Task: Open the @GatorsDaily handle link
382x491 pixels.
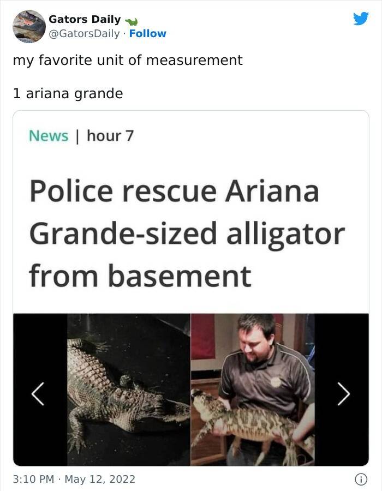Action: (x=84, y=33)
